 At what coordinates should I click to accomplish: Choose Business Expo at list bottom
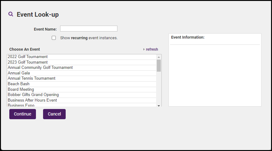pyautogui.click(x=21, y=105)
